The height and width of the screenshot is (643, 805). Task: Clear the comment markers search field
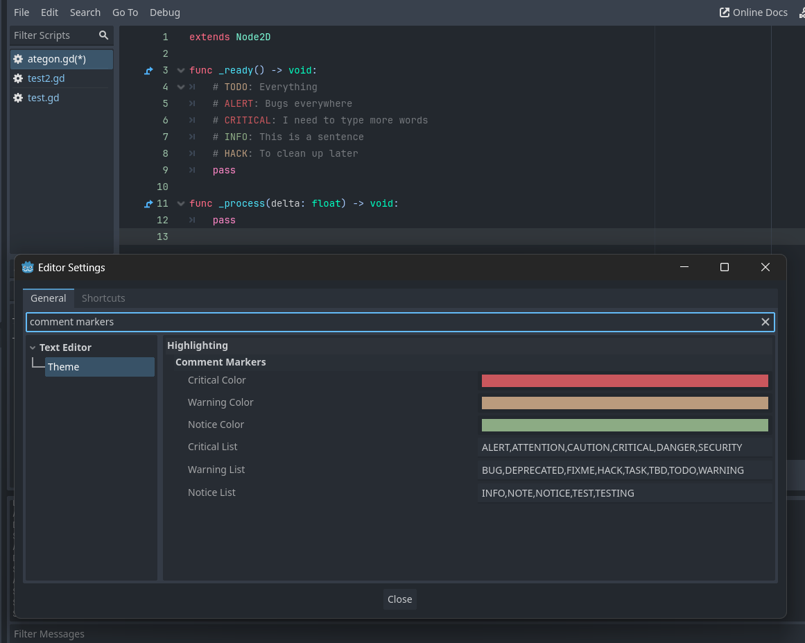pos(765,322)
